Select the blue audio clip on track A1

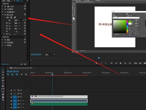(x=59, y=101)
